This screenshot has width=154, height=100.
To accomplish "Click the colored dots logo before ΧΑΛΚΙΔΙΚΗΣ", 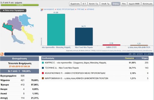I will 42,10.
